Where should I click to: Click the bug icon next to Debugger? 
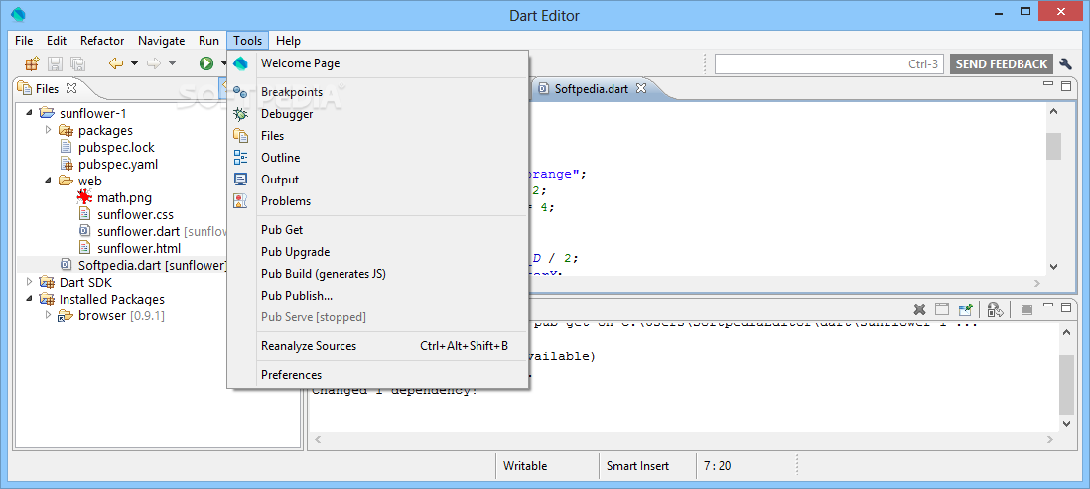pos(240,114)
